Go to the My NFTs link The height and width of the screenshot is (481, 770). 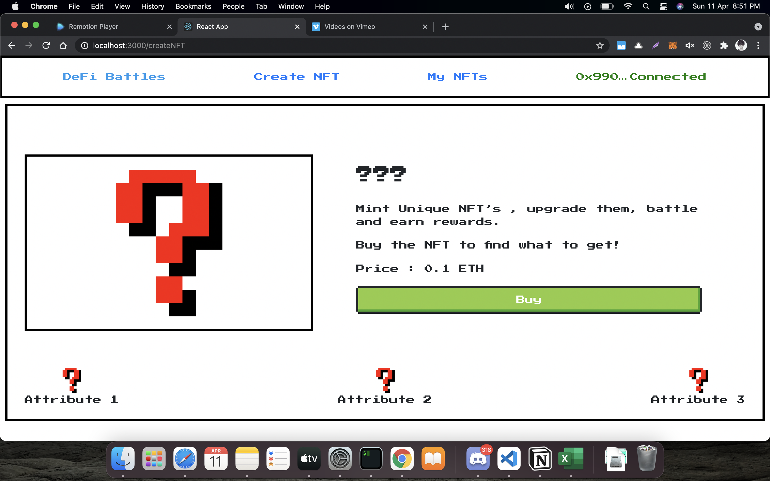(457, 77)
